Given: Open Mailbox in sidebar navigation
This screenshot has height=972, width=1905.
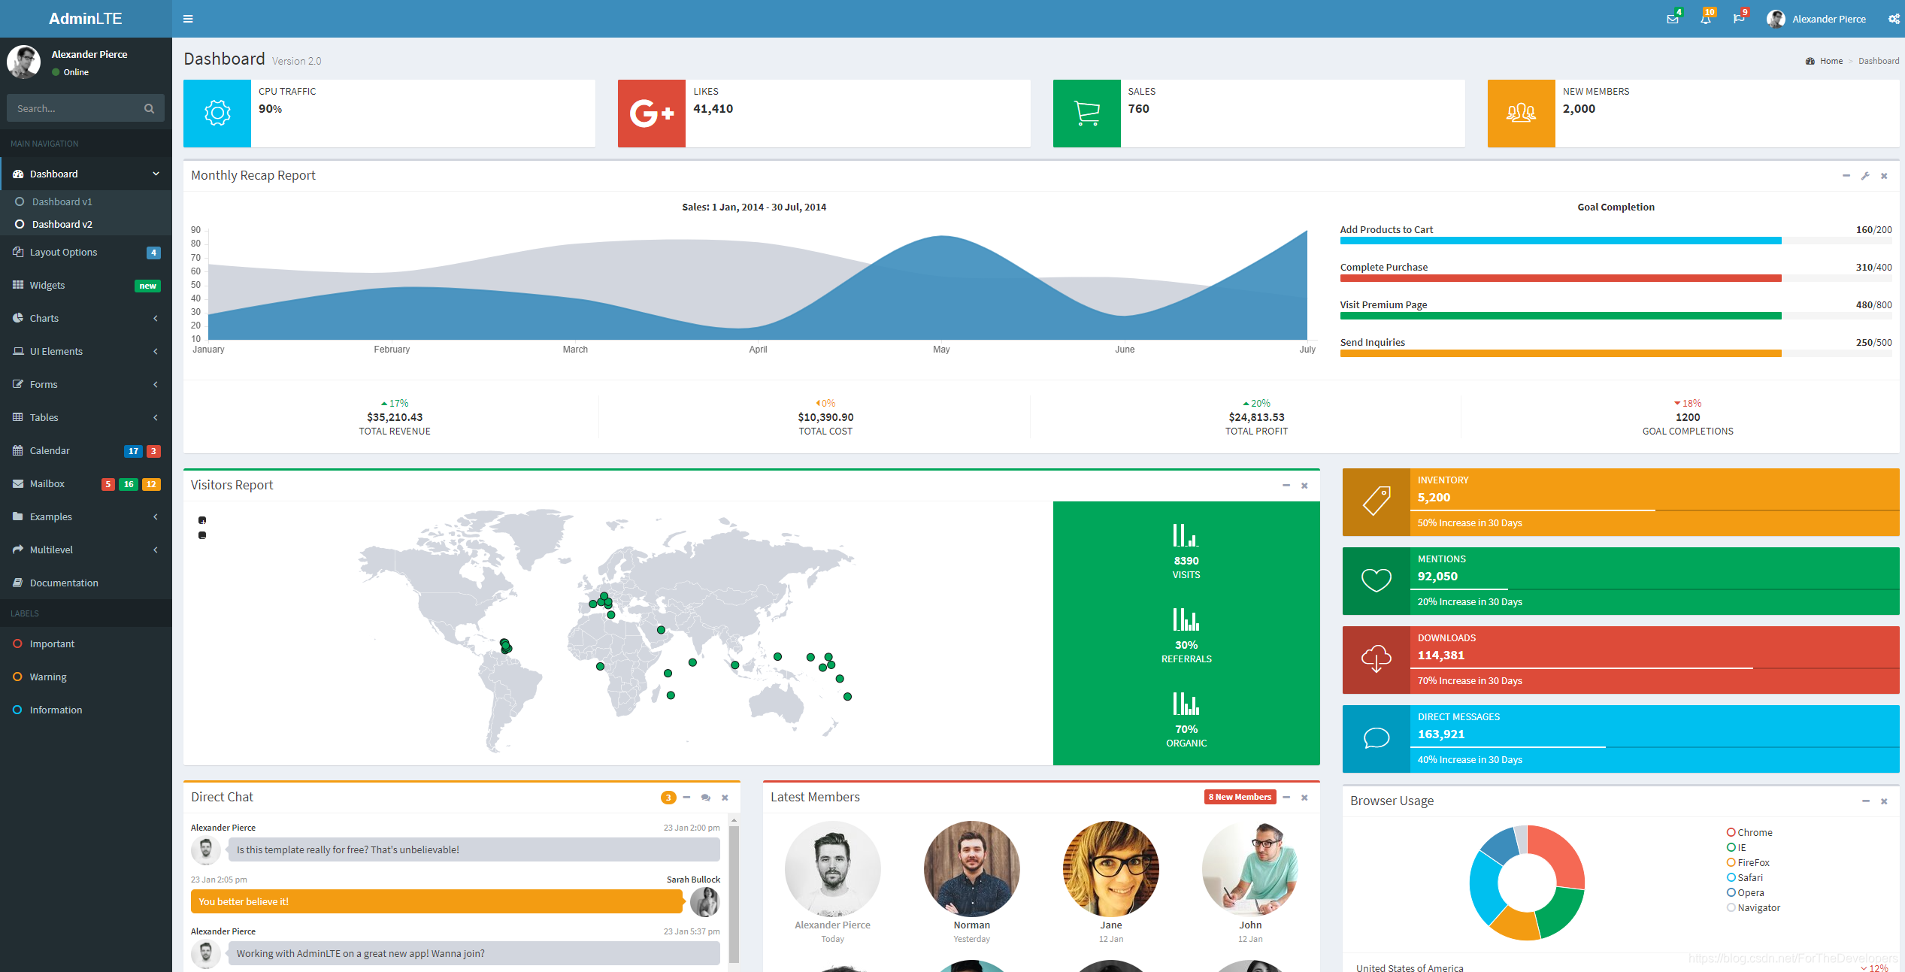Looking at the screenshot, I should pyautogui.click(x=47, y=483).
